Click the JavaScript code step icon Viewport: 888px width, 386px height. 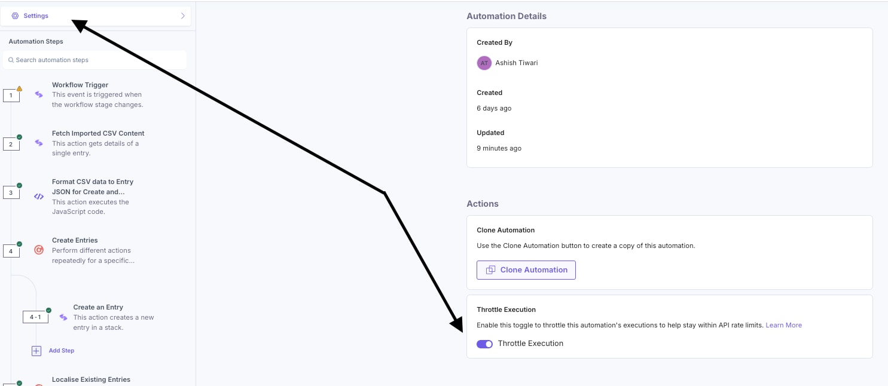(39, 196)
